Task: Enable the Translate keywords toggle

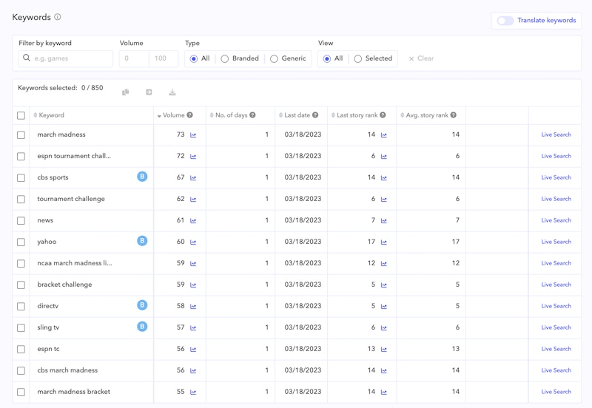Action: tap(505, 21)
